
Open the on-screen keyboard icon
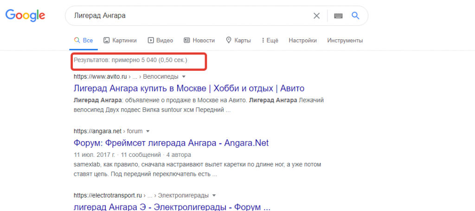coord(338,16)
